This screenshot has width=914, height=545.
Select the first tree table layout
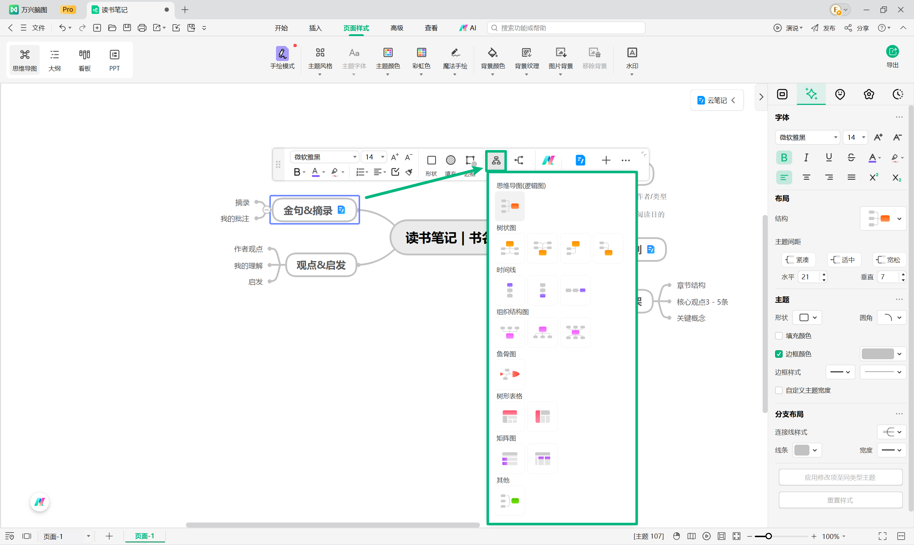[x=510, y=417]
